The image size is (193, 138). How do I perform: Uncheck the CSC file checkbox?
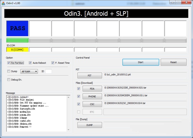(79, 104)
